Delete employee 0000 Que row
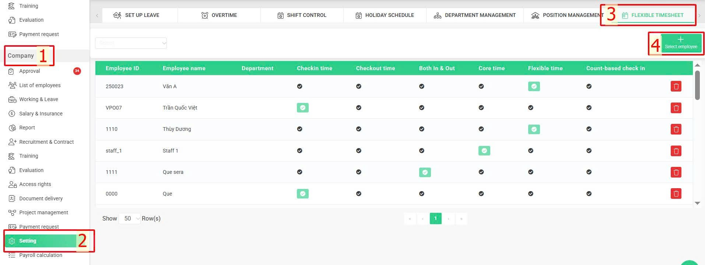 [676, 193]
